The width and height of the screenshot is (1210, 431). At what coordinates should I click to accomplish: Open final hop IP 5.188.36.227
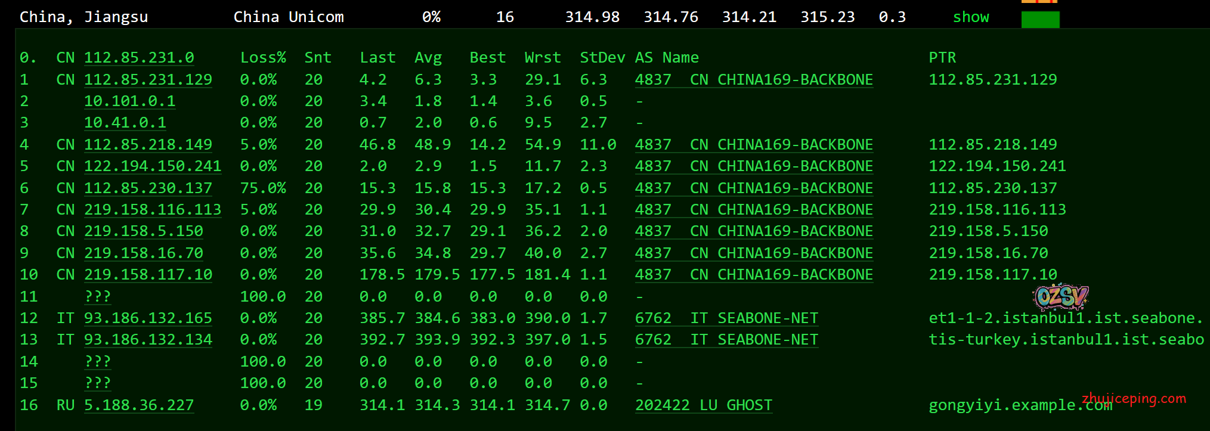coord(138,405)
